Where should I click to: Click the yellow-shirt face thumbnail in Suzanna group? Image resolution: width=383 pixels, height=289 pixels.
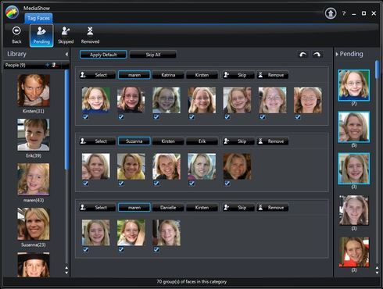(131, 166)
